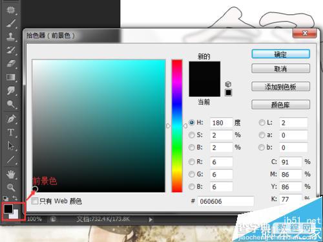
Task: Close the color picker dialog
Action: click(305, 33)
